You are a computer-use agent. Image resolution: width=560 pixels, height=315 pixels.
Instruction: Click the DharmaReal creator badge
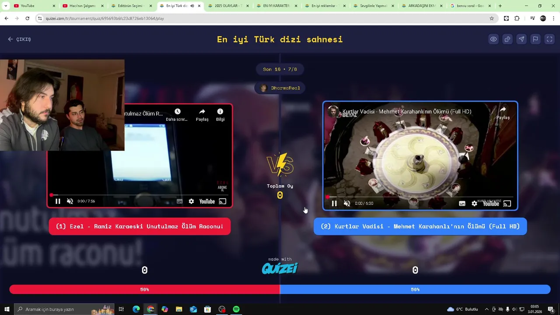click(280, 88)
